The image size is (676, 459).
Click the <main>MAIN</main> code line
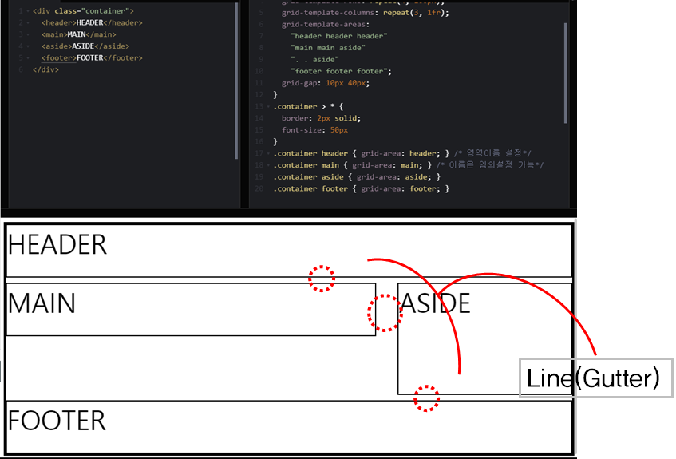coord(79,34)
